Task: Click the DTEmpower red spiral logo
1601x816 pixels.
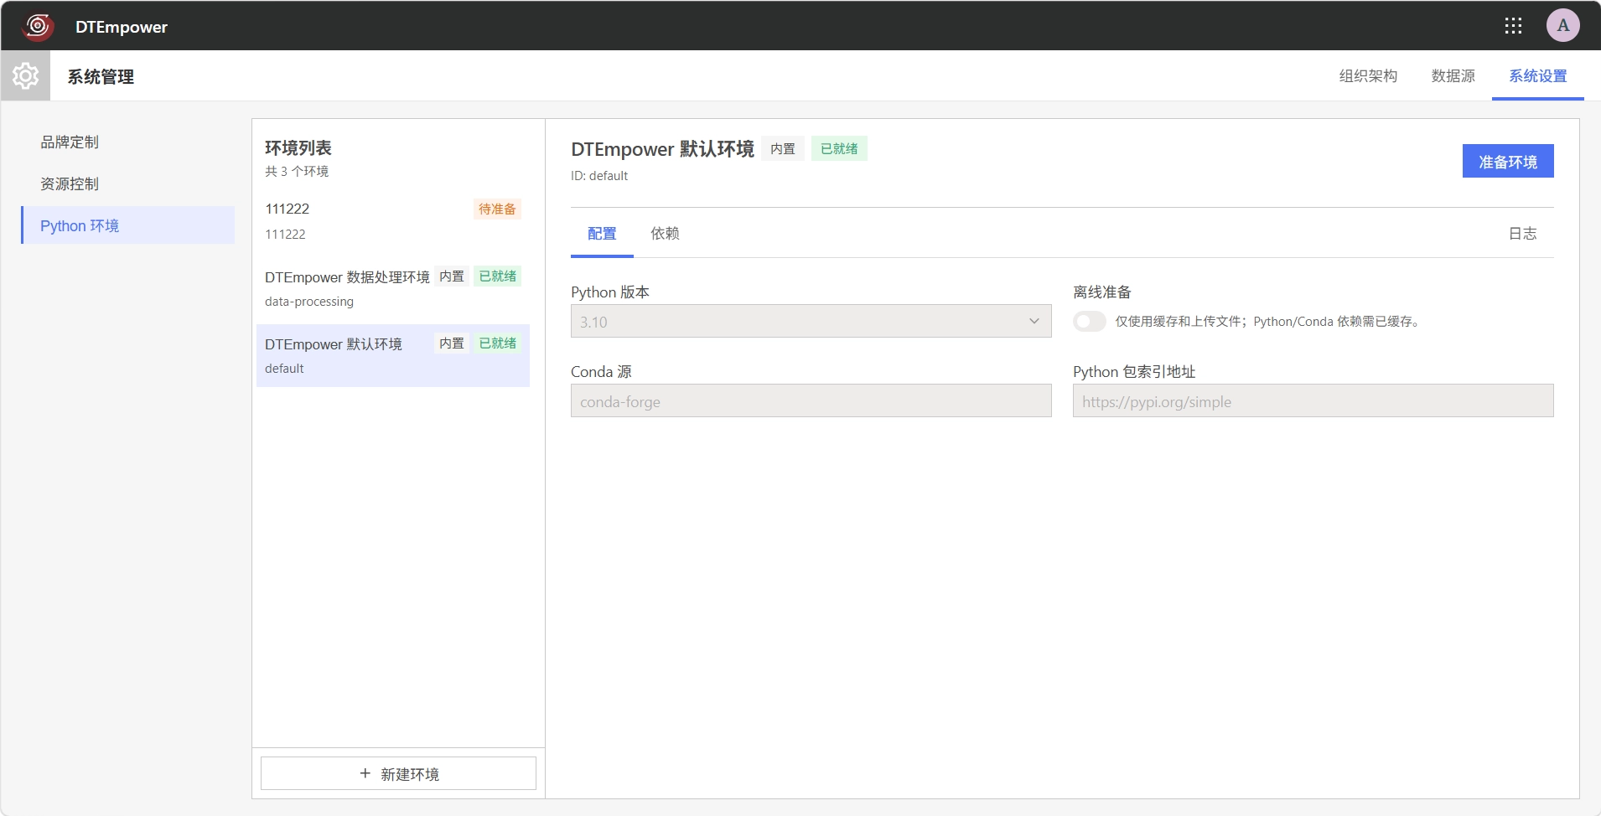Action: (x=38, y=26)
